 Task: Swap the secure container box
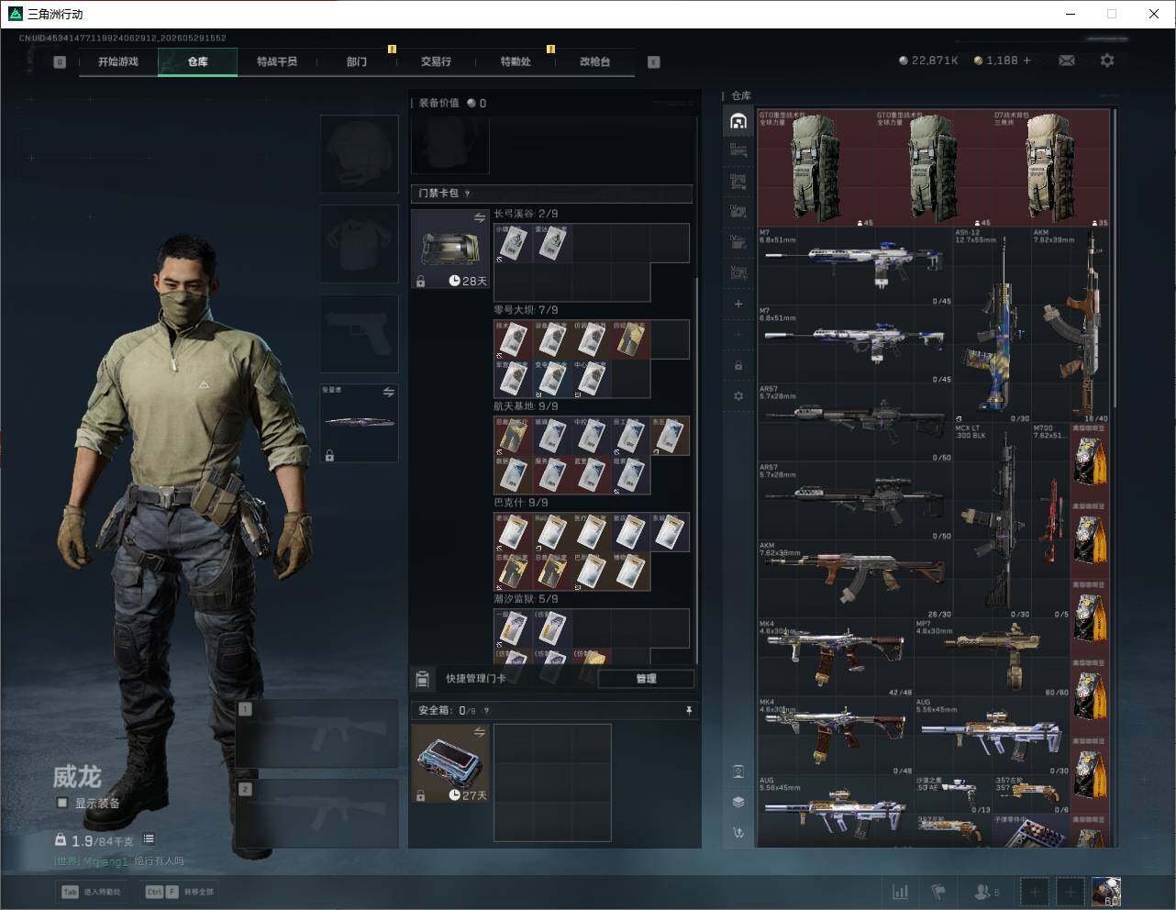(x=479, y=732)
